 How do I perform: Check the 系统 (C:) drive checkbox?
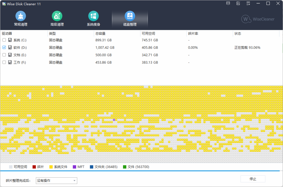coord(4,40)
